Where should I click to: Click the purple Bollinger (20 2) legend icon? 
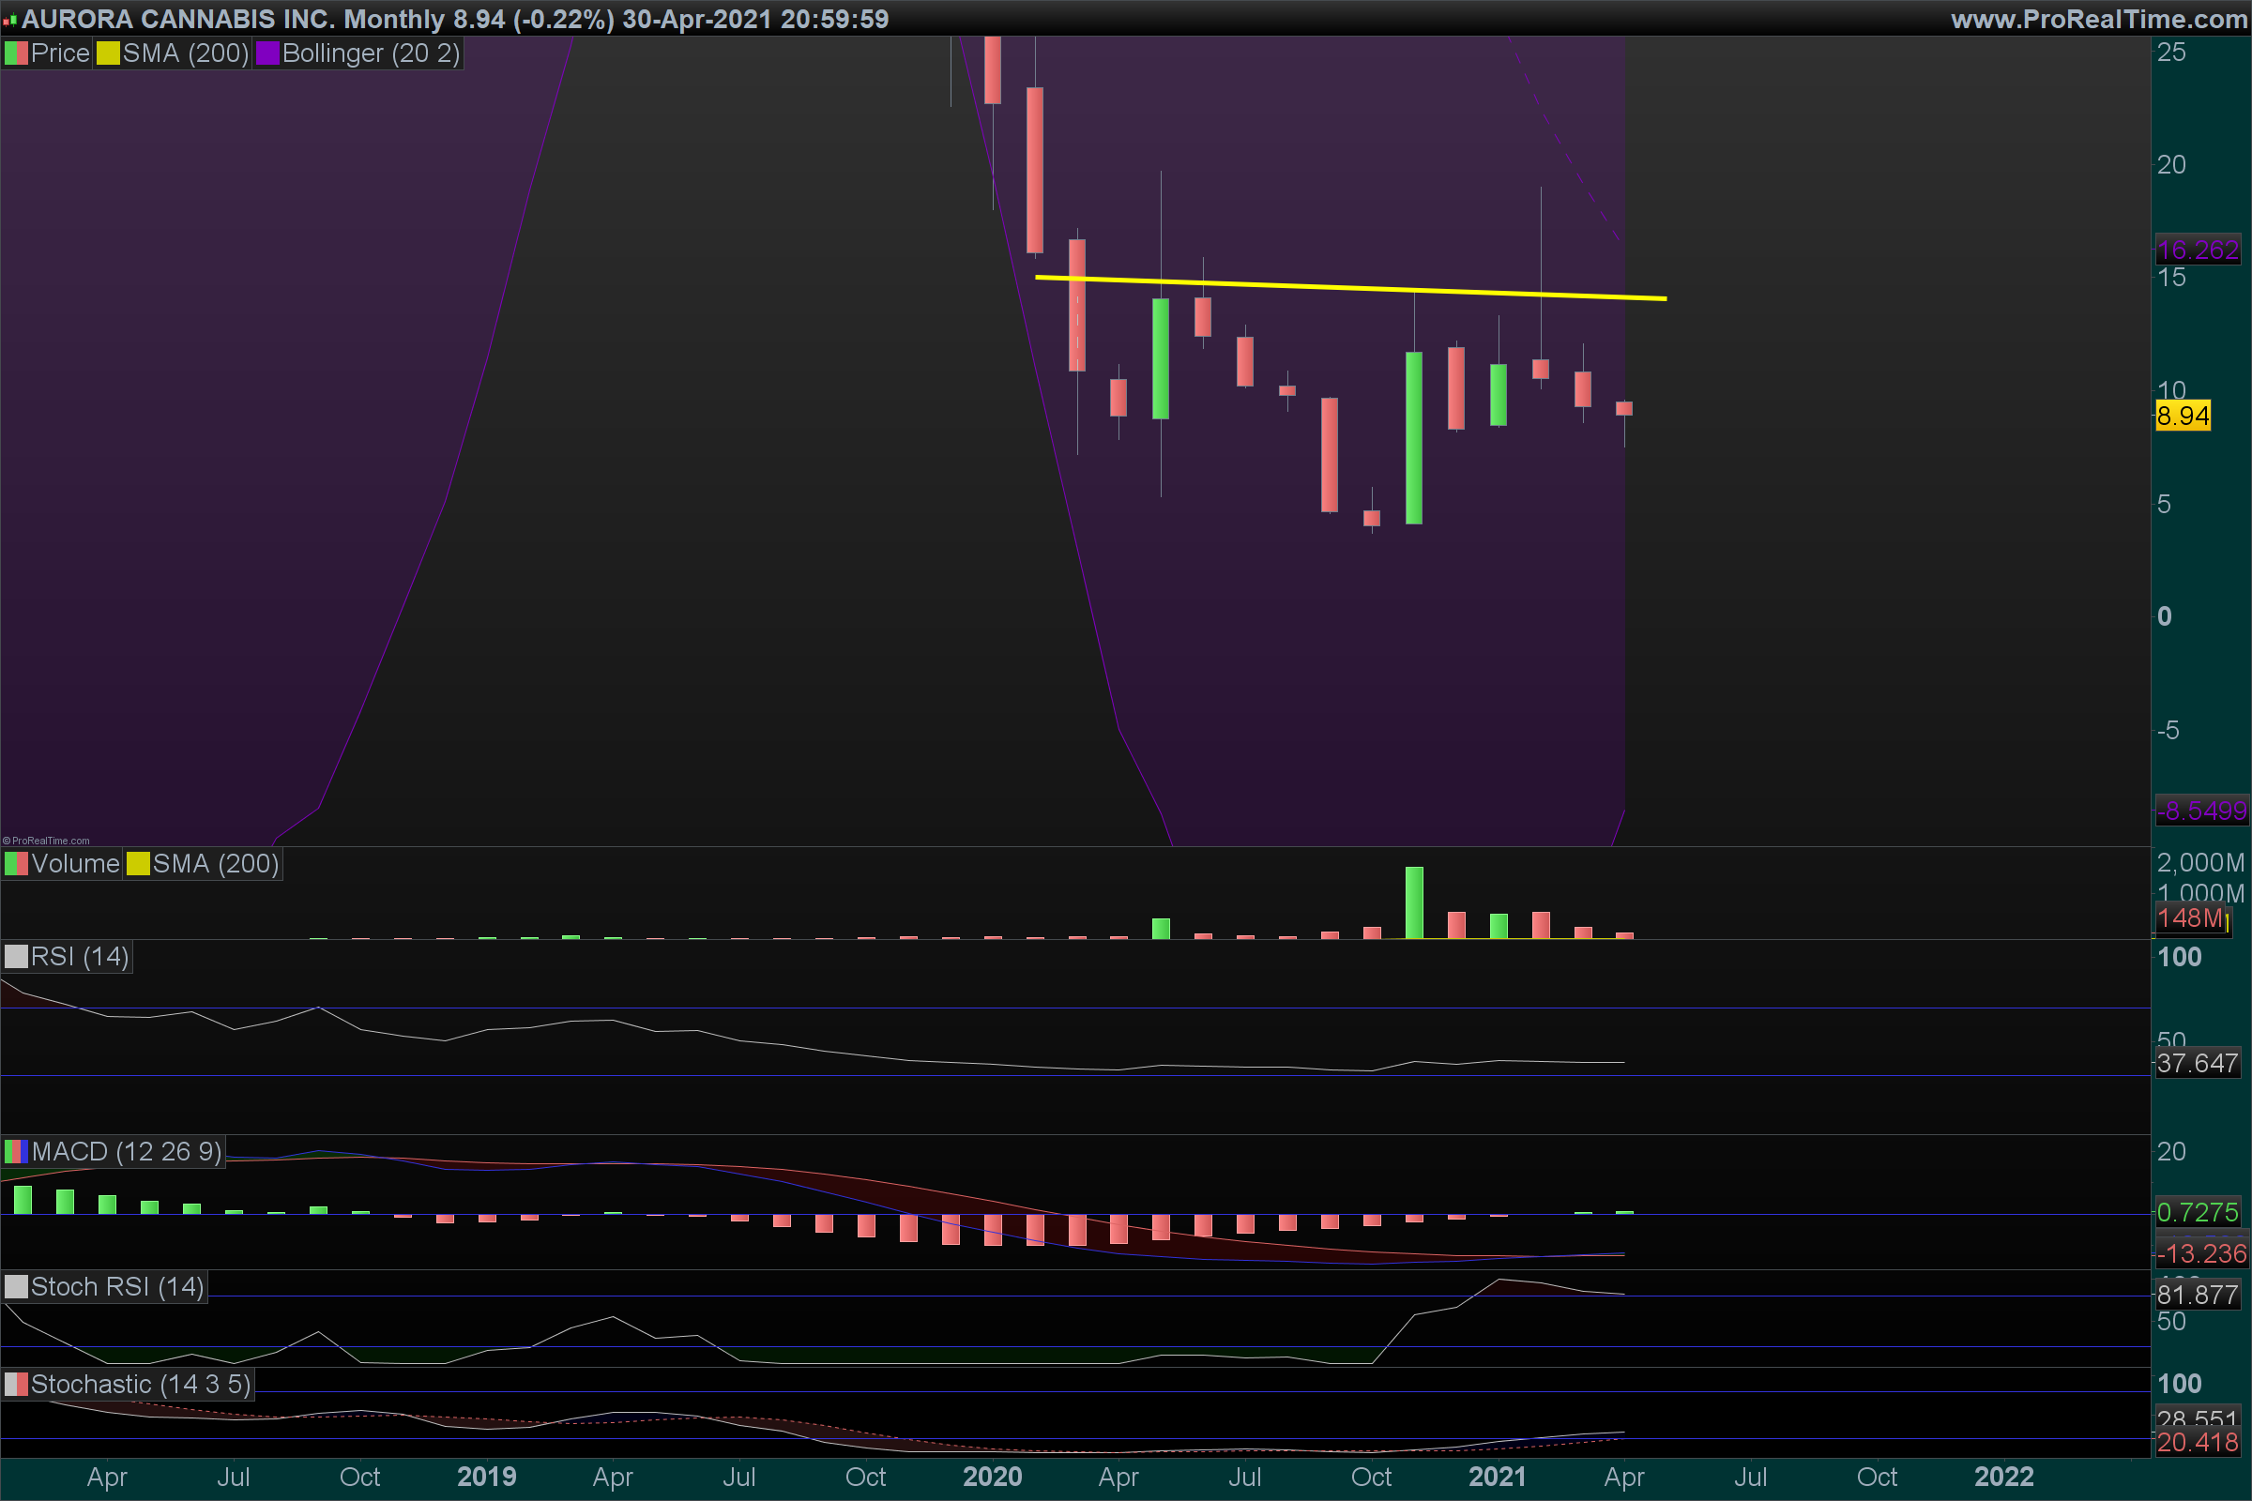267,53
